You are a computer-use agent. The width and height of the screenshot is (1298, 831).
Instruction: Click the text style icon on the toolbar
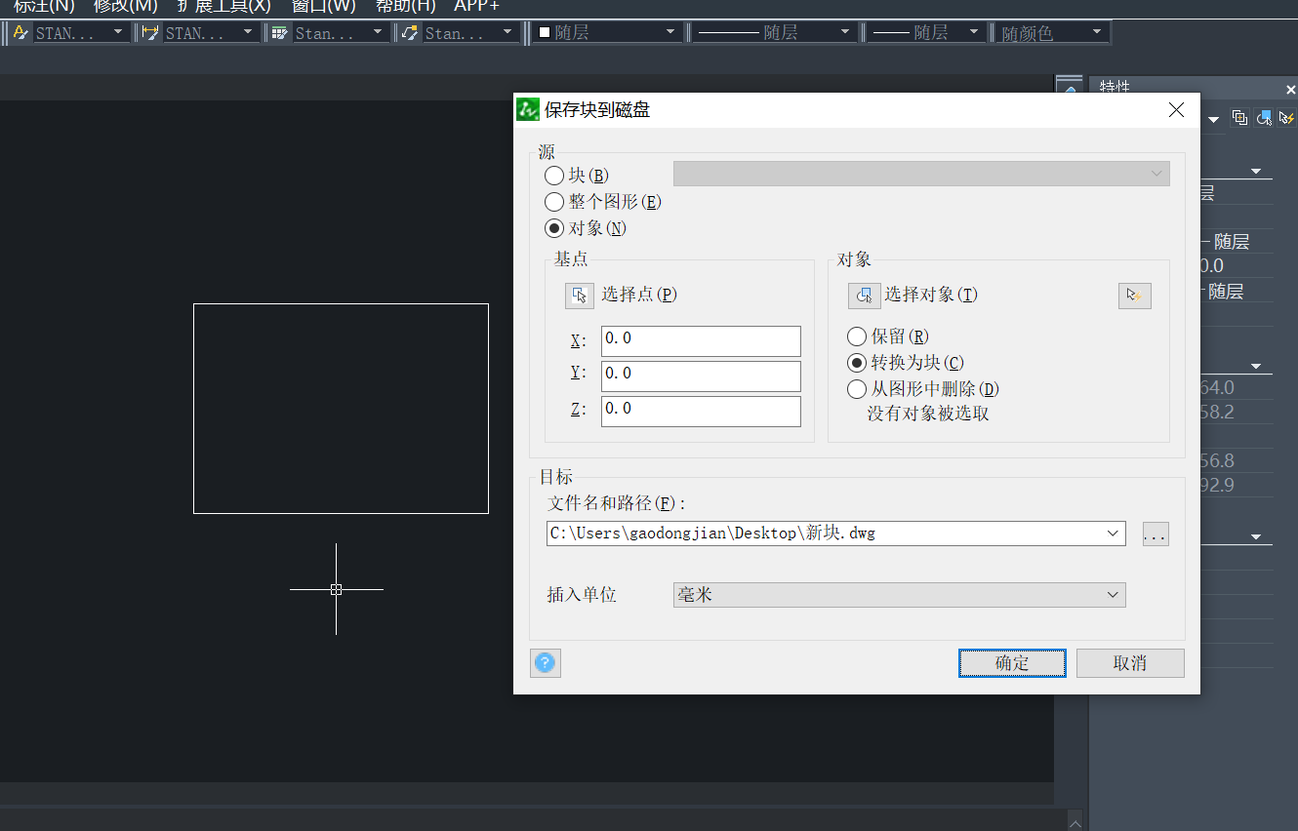point(20,32)
